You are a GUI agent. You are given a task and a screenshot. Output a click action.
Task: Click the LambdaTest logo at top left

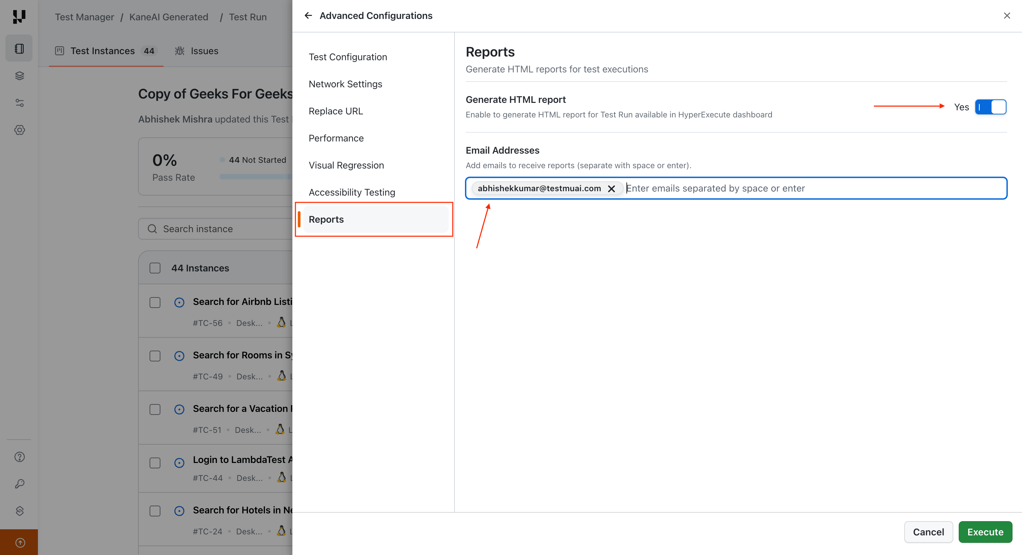pyautogui.click(x=19, y=17)
